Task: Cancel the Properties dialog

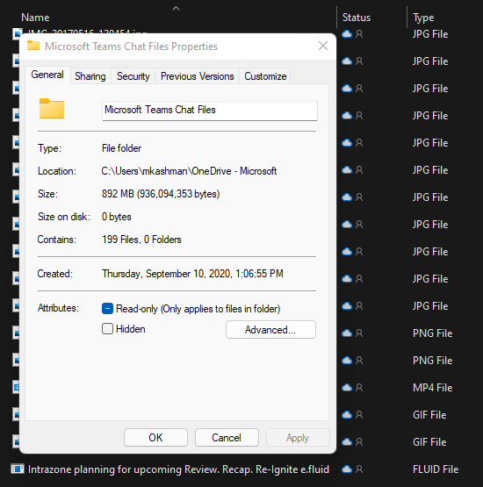Action: point(227,438)
